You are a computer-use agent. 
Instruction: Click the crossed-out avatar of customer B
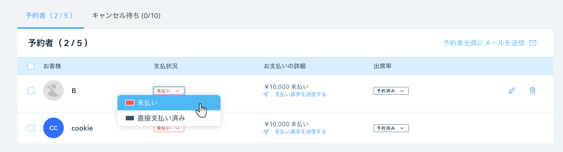click(53, 90)
